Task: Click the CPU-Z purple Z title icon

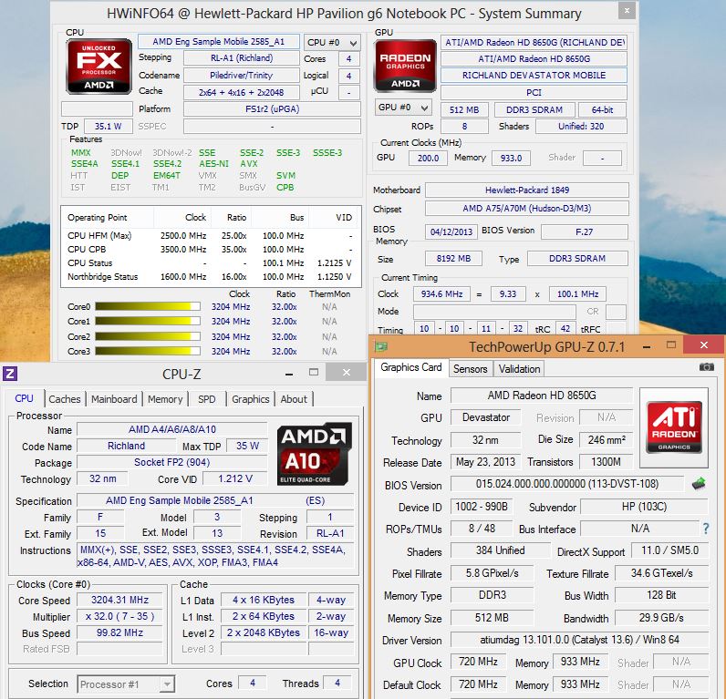Action: point(10,374)
